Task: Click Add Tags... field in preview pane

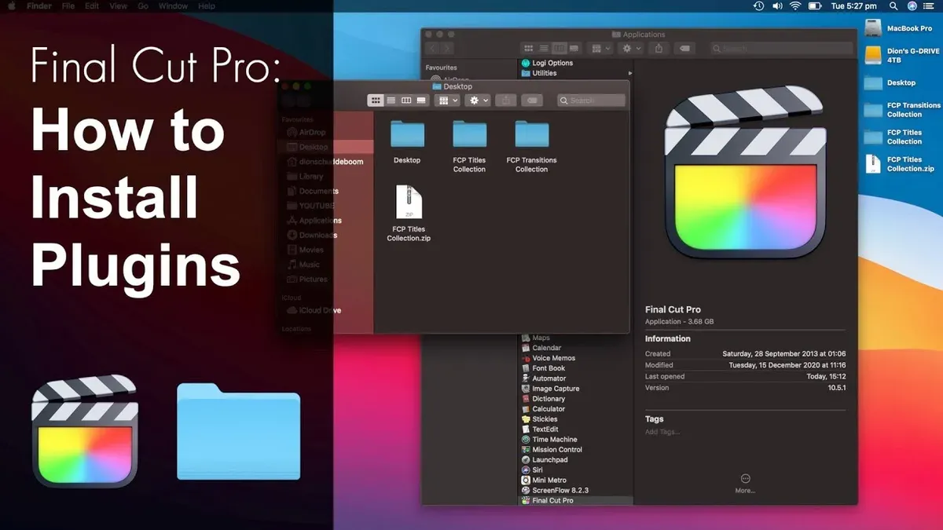Action: (x=662, y=432)
